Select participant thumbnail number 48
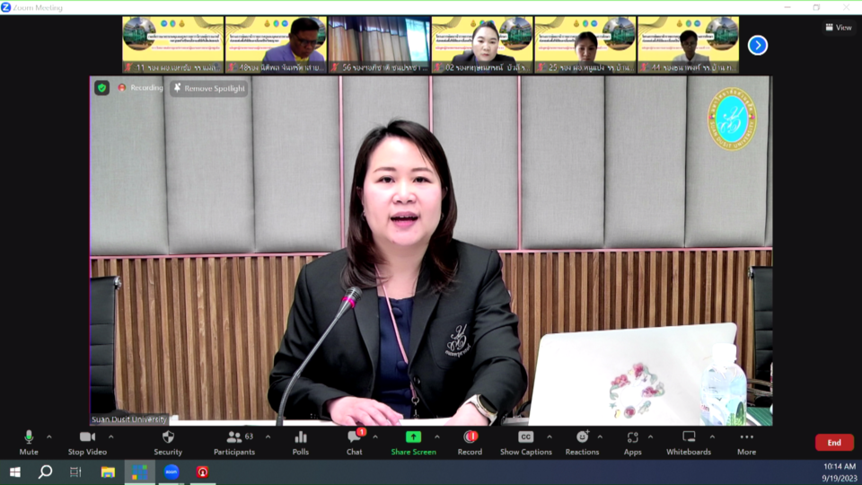The width and height of the screenshot is (862, 485). pyautogui.click(x=276, y=45)
